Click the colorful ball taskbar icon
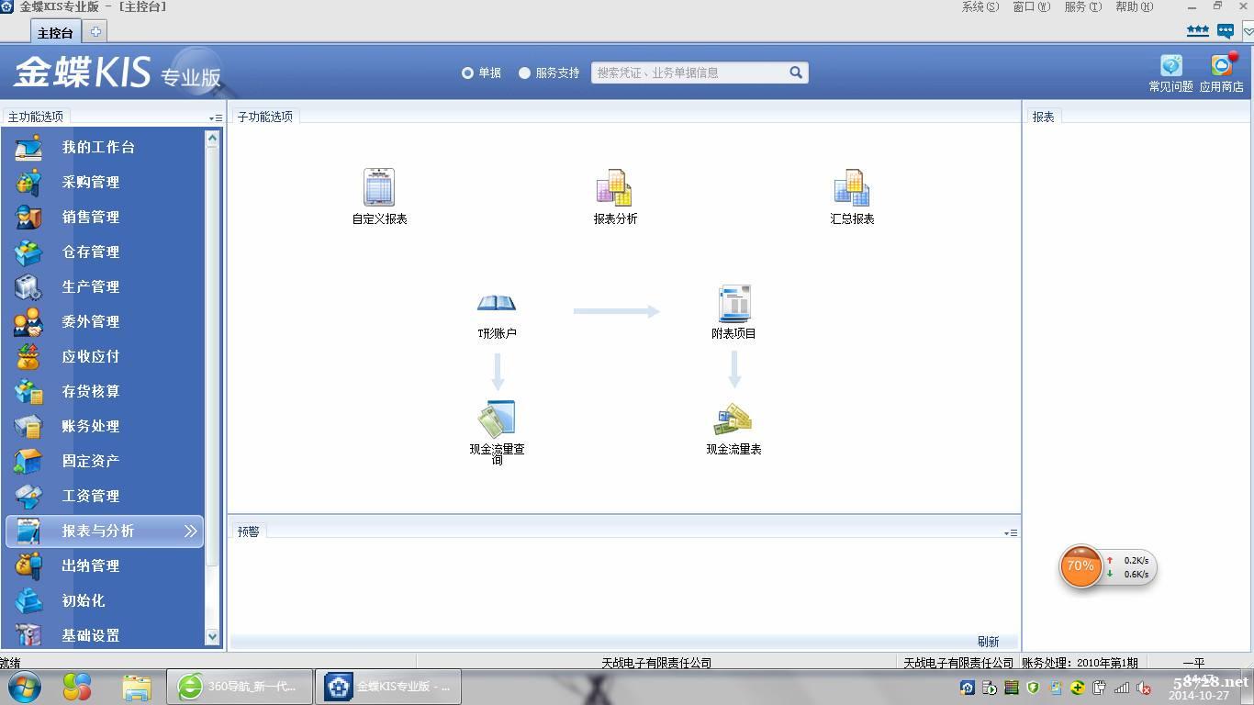 point(77,686)
